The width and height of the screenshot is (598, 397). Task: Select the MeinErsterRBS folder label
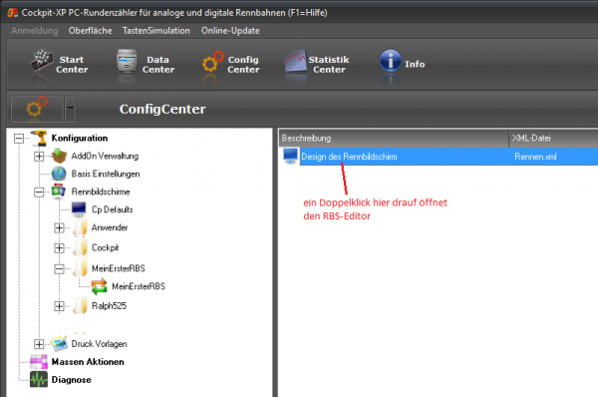(x=119, y=268)
